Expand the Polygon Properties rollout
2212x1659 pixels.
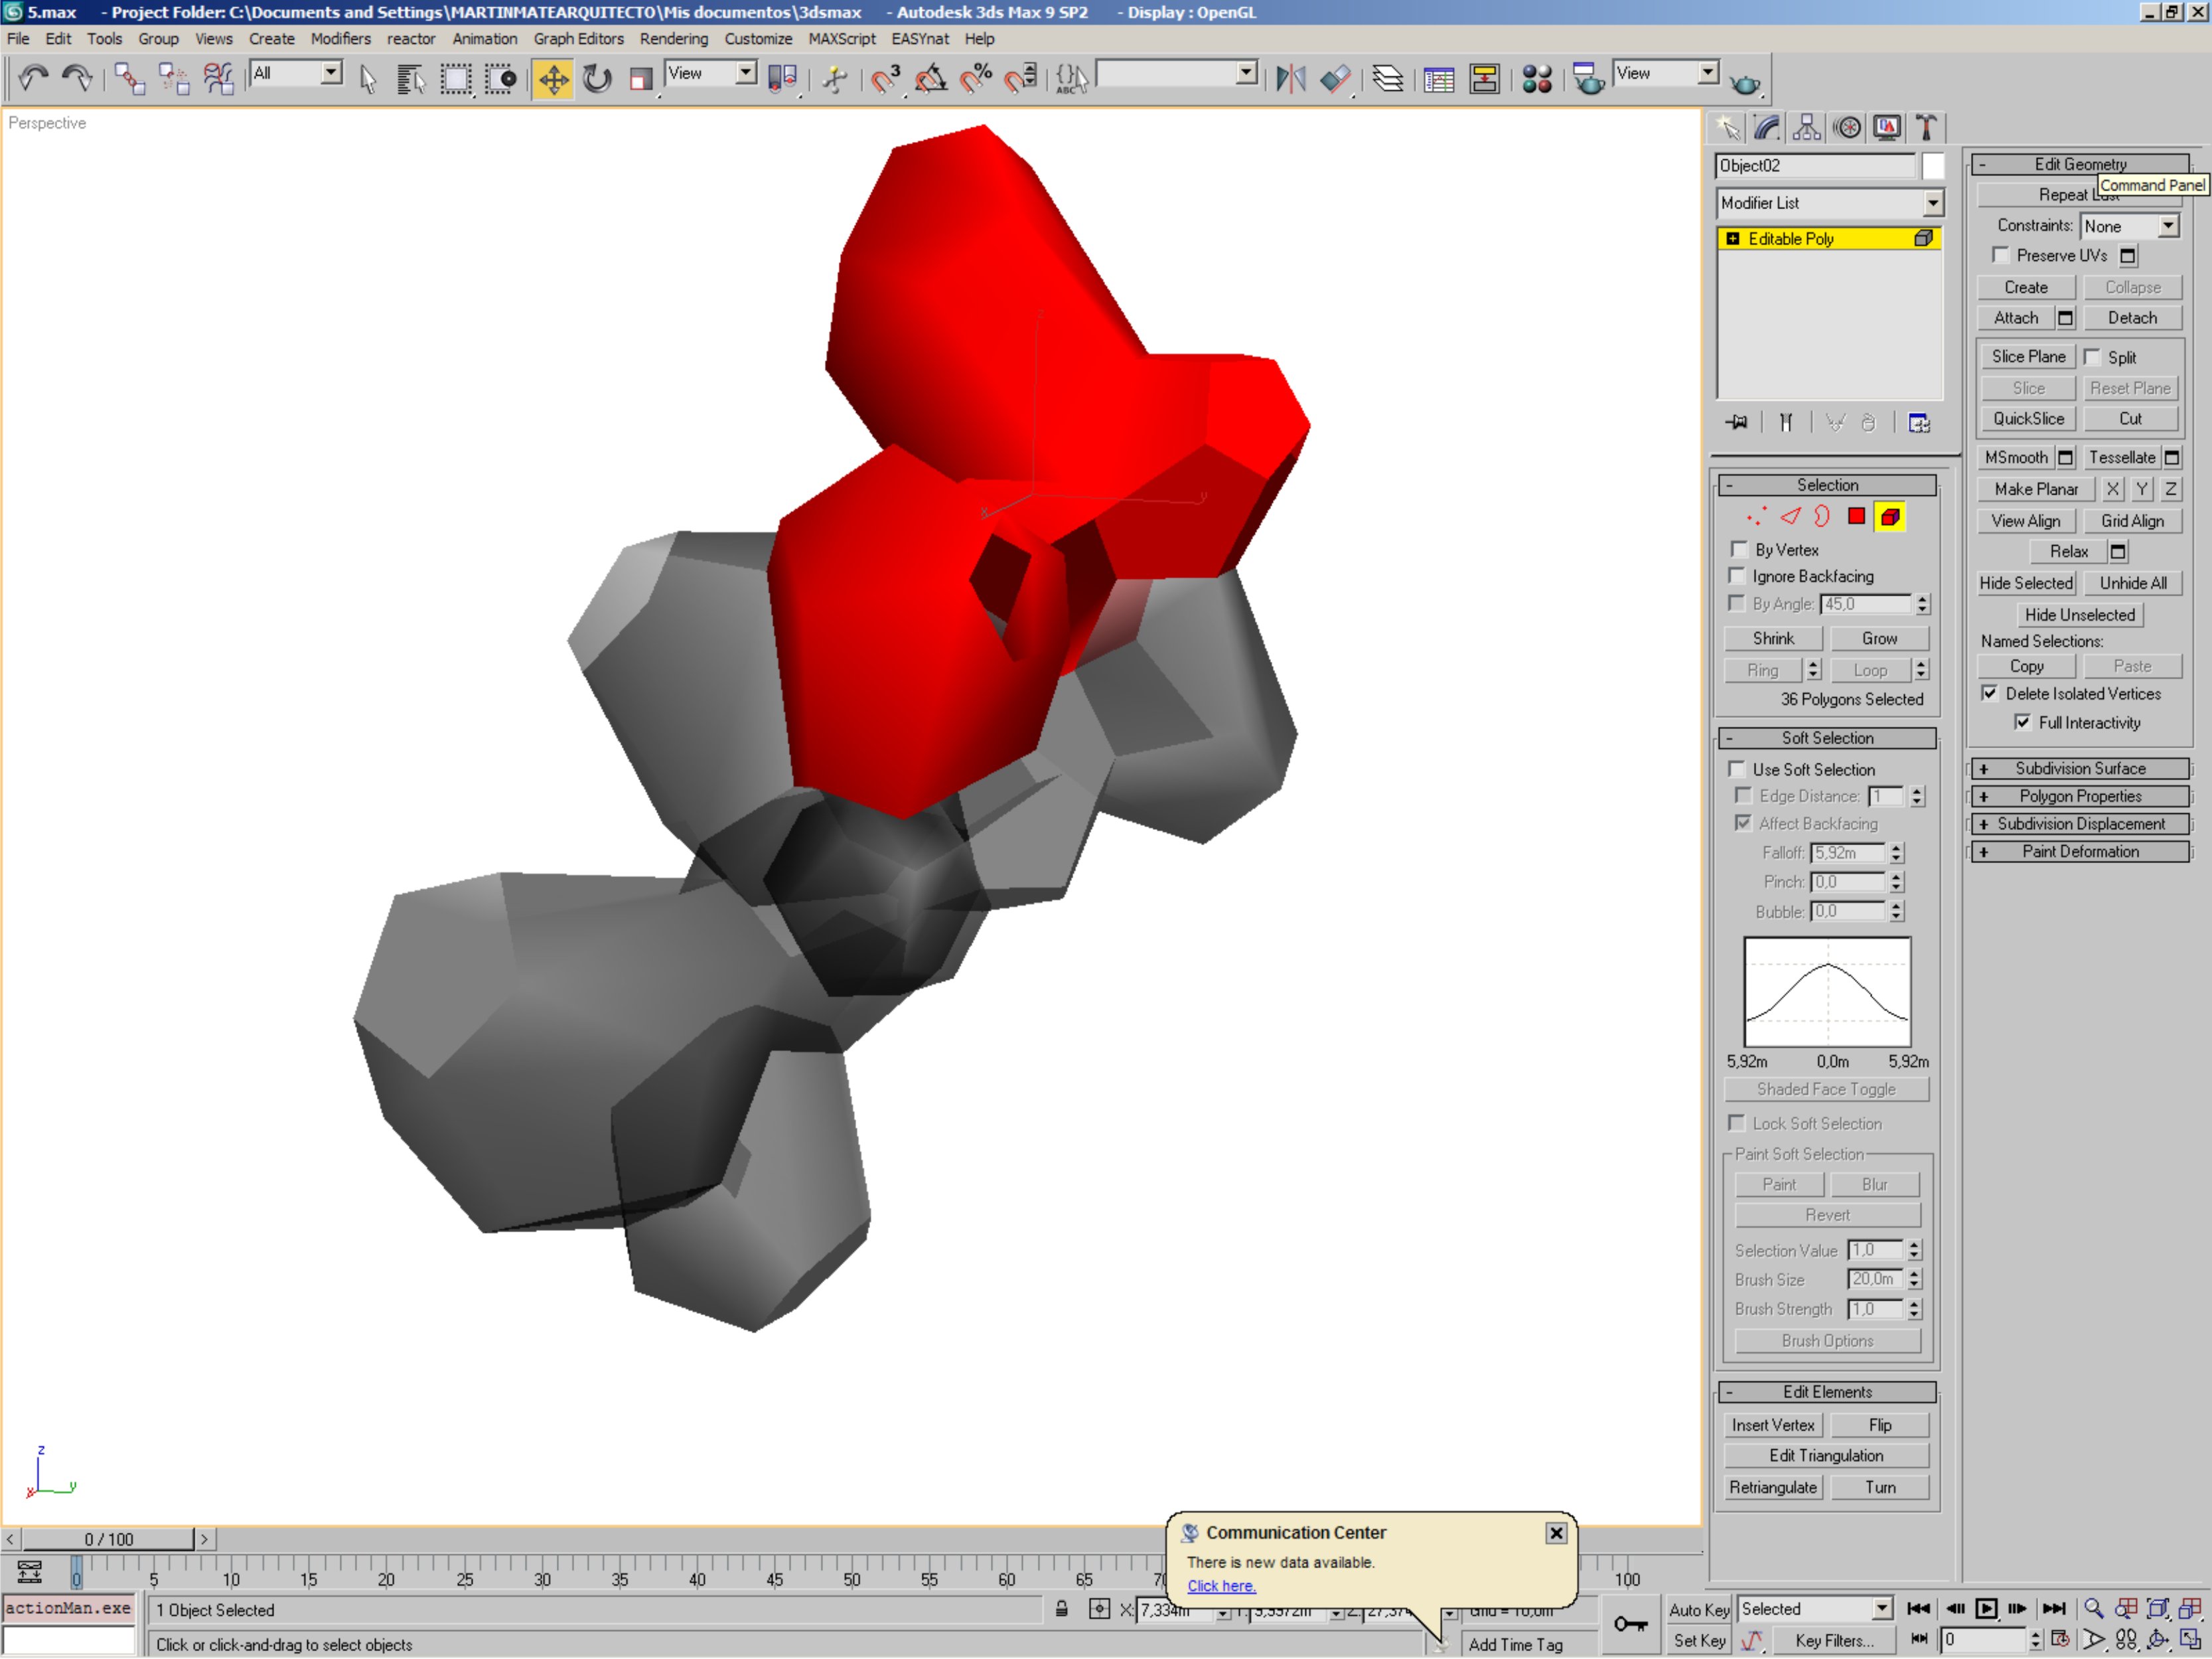coord(2079,796)
